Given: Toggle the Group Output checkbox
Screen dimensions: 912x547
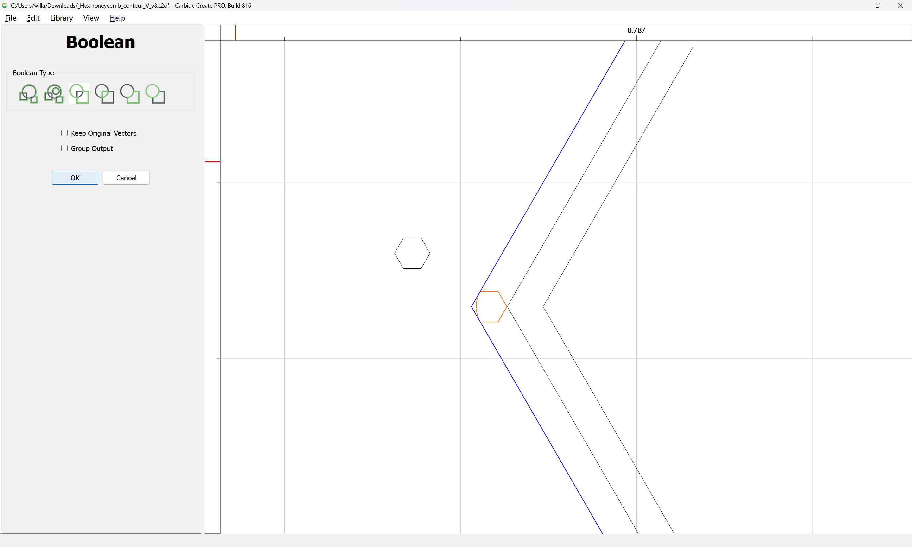Looking at the screenshot, I should pos(65,148).
